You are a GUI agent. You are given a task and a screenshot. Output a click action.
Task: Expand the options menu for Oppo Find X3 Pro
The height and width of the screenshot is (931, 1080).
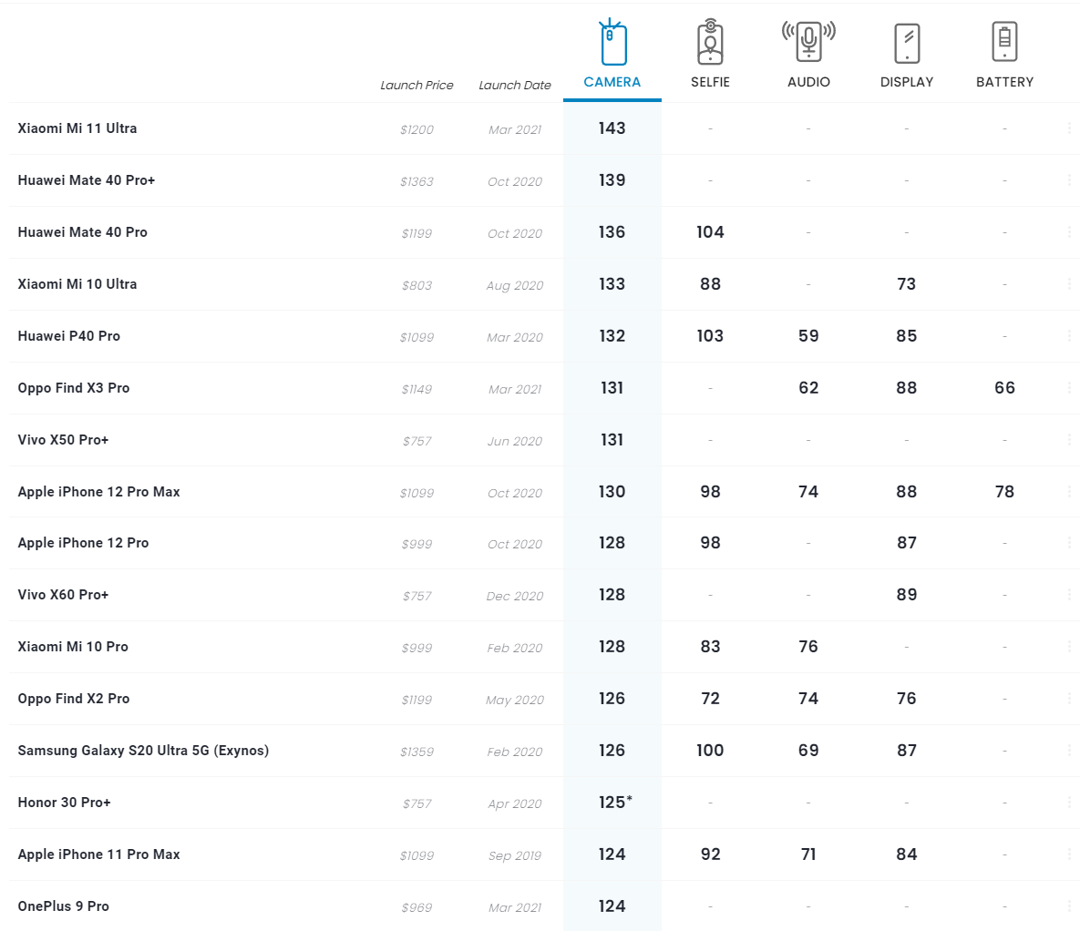pyautogui.click(x=1069, y=388)
